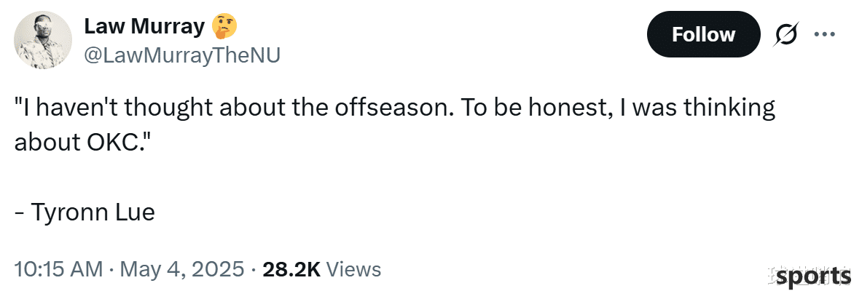Screen dimensions: 862x299
Task: Click the "– Tyronn Lue" attribution line
Action: pyautogui.click(x=85, y=212)
